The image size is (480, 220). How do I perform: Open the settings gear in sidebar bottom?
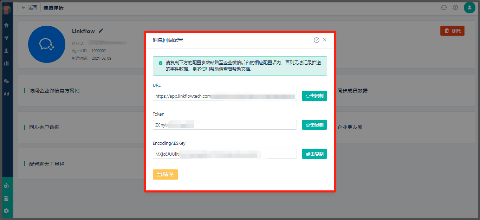point(6,211)
